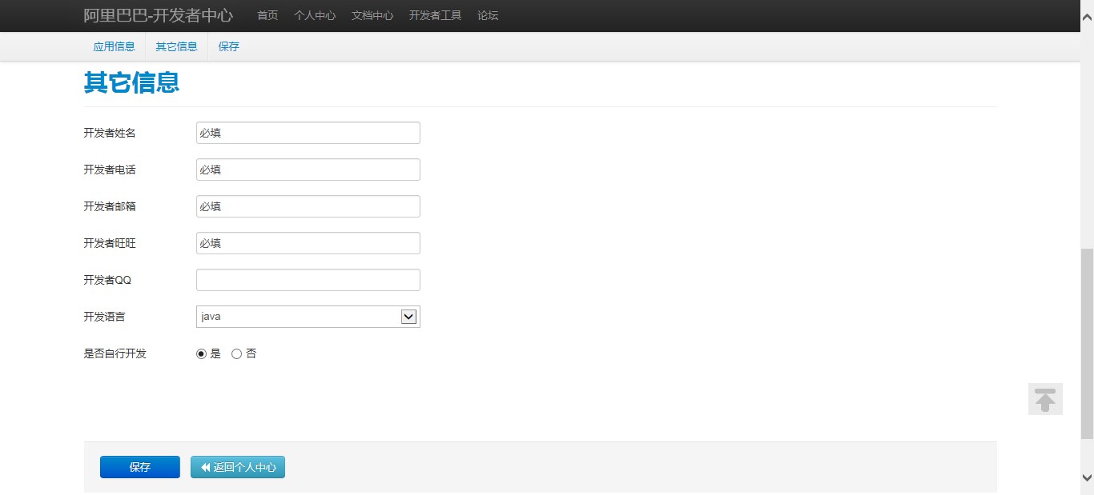Viewport: 1094px width, 495px height.
Task: Focus the 开发者电话 input field
Action: coord(308,170)
